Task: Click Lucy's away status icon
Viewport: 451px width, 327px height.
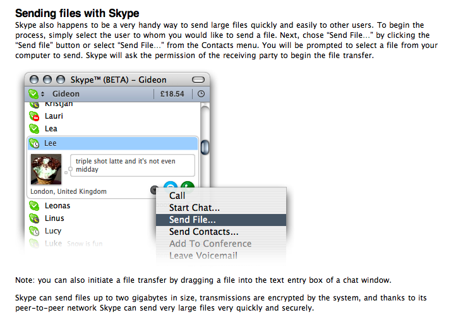Action: coord(34,231)
